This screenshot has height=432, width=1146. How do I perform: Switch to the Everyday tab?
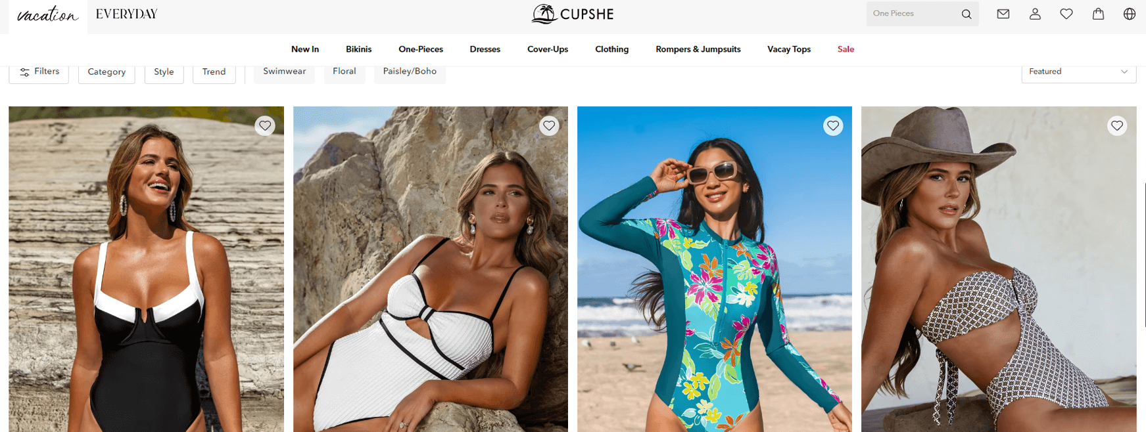126,14
